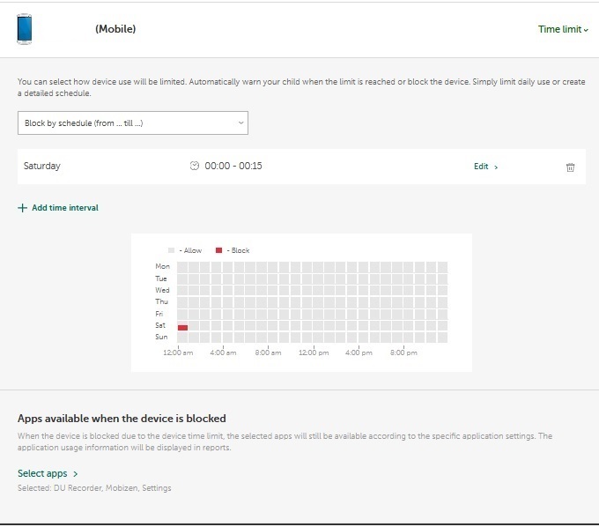Click the 00:00 - 00:15 time range
Image resolution: width=599 pixels, height=527 pixels.
tap(233, 166)
